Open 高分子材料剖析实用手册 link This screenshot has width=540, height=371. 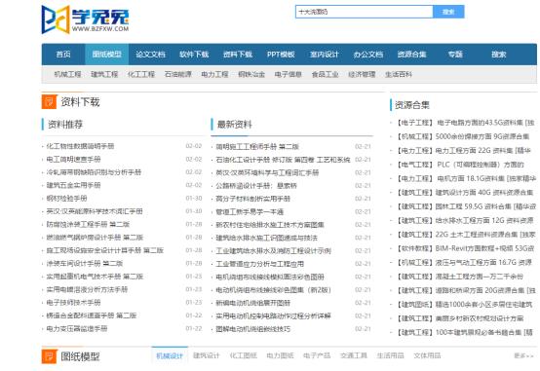click(252, 199)
